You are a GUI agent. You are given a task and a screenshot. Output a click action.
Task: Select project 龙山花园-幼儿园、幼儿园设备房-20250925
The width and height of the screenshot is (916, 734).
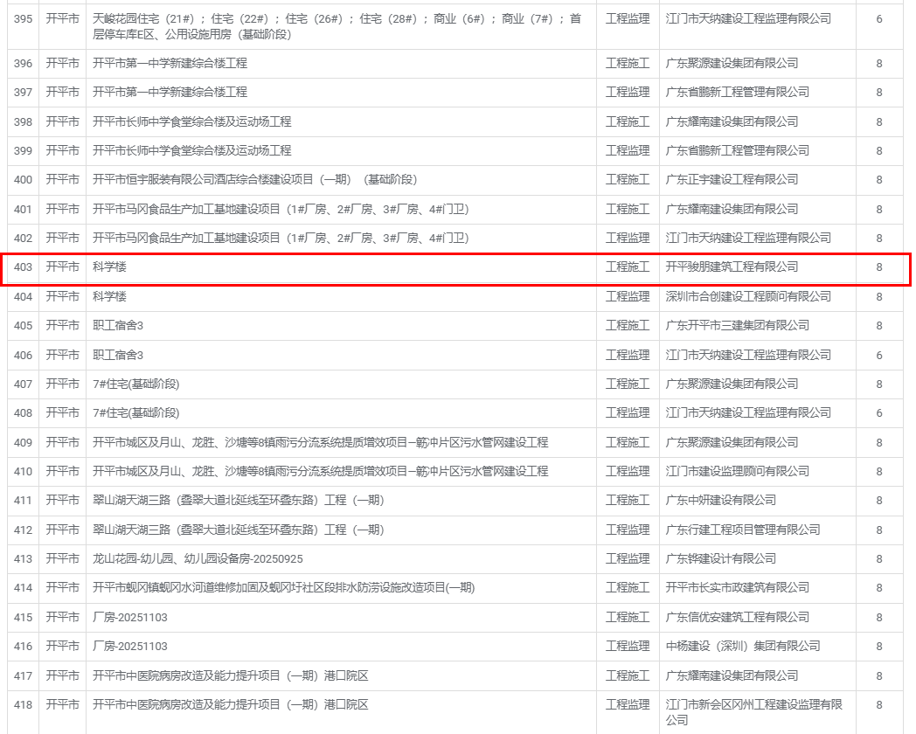198,558
